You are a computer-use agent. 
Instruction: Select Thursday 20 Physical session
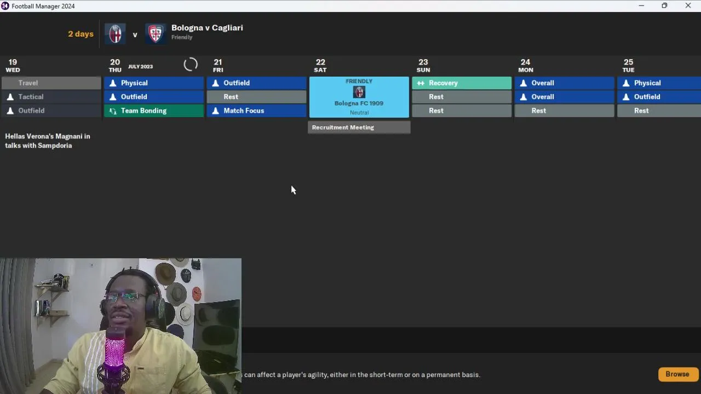point(154,83)
